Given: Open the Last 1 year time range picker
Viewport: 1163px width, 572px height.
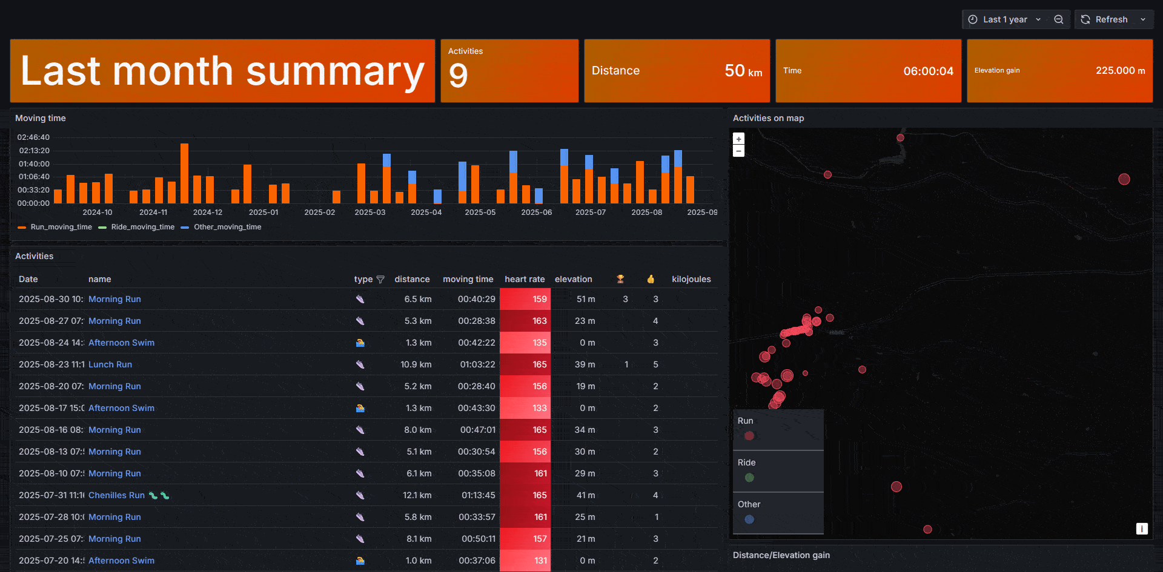Looking at the screenshot, I should pos(1004,19).
